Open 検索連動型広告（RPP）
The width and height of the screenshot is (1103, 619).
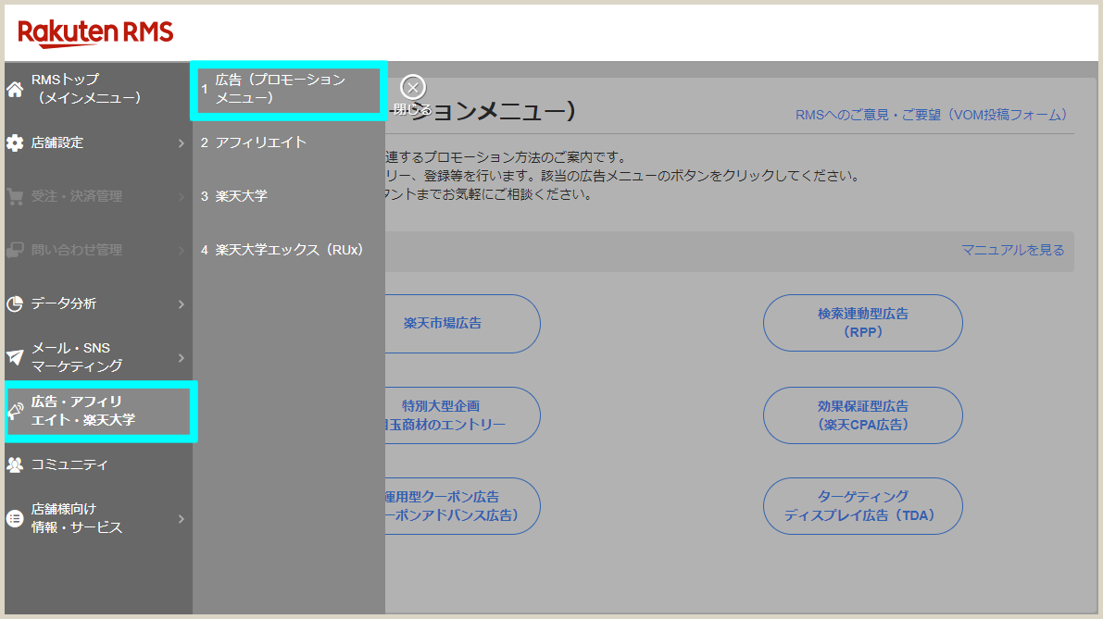861,322
